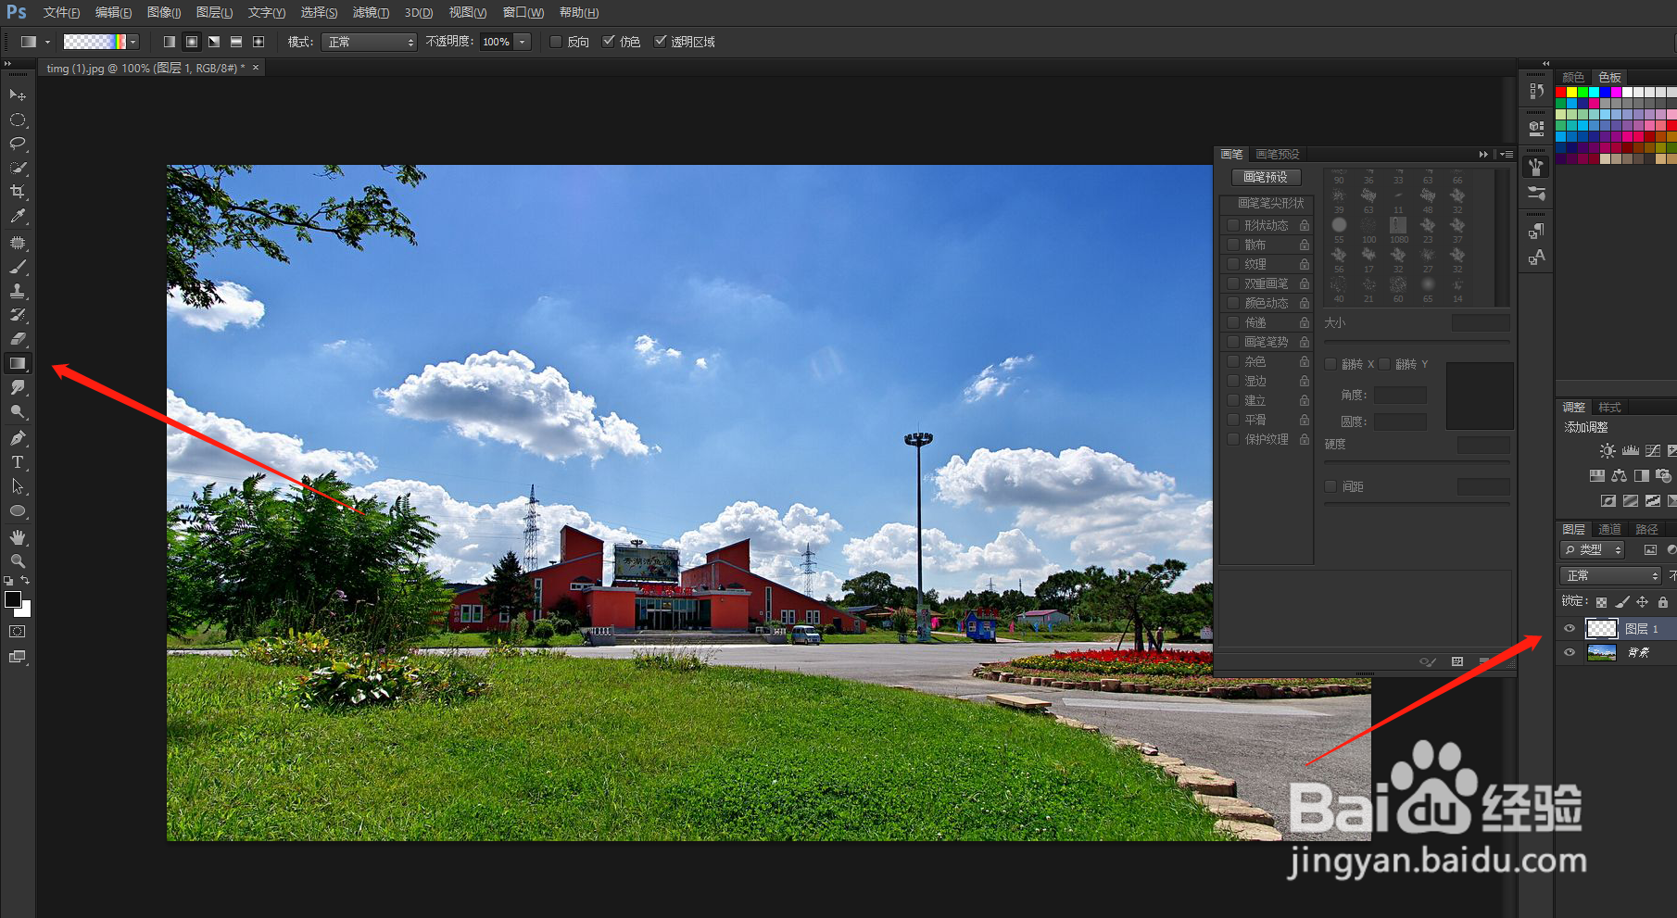The width and height of the screenshot is (1677, 918).
Task: Enable the 反向 (Reverse) checkbox
Action: 556,42
